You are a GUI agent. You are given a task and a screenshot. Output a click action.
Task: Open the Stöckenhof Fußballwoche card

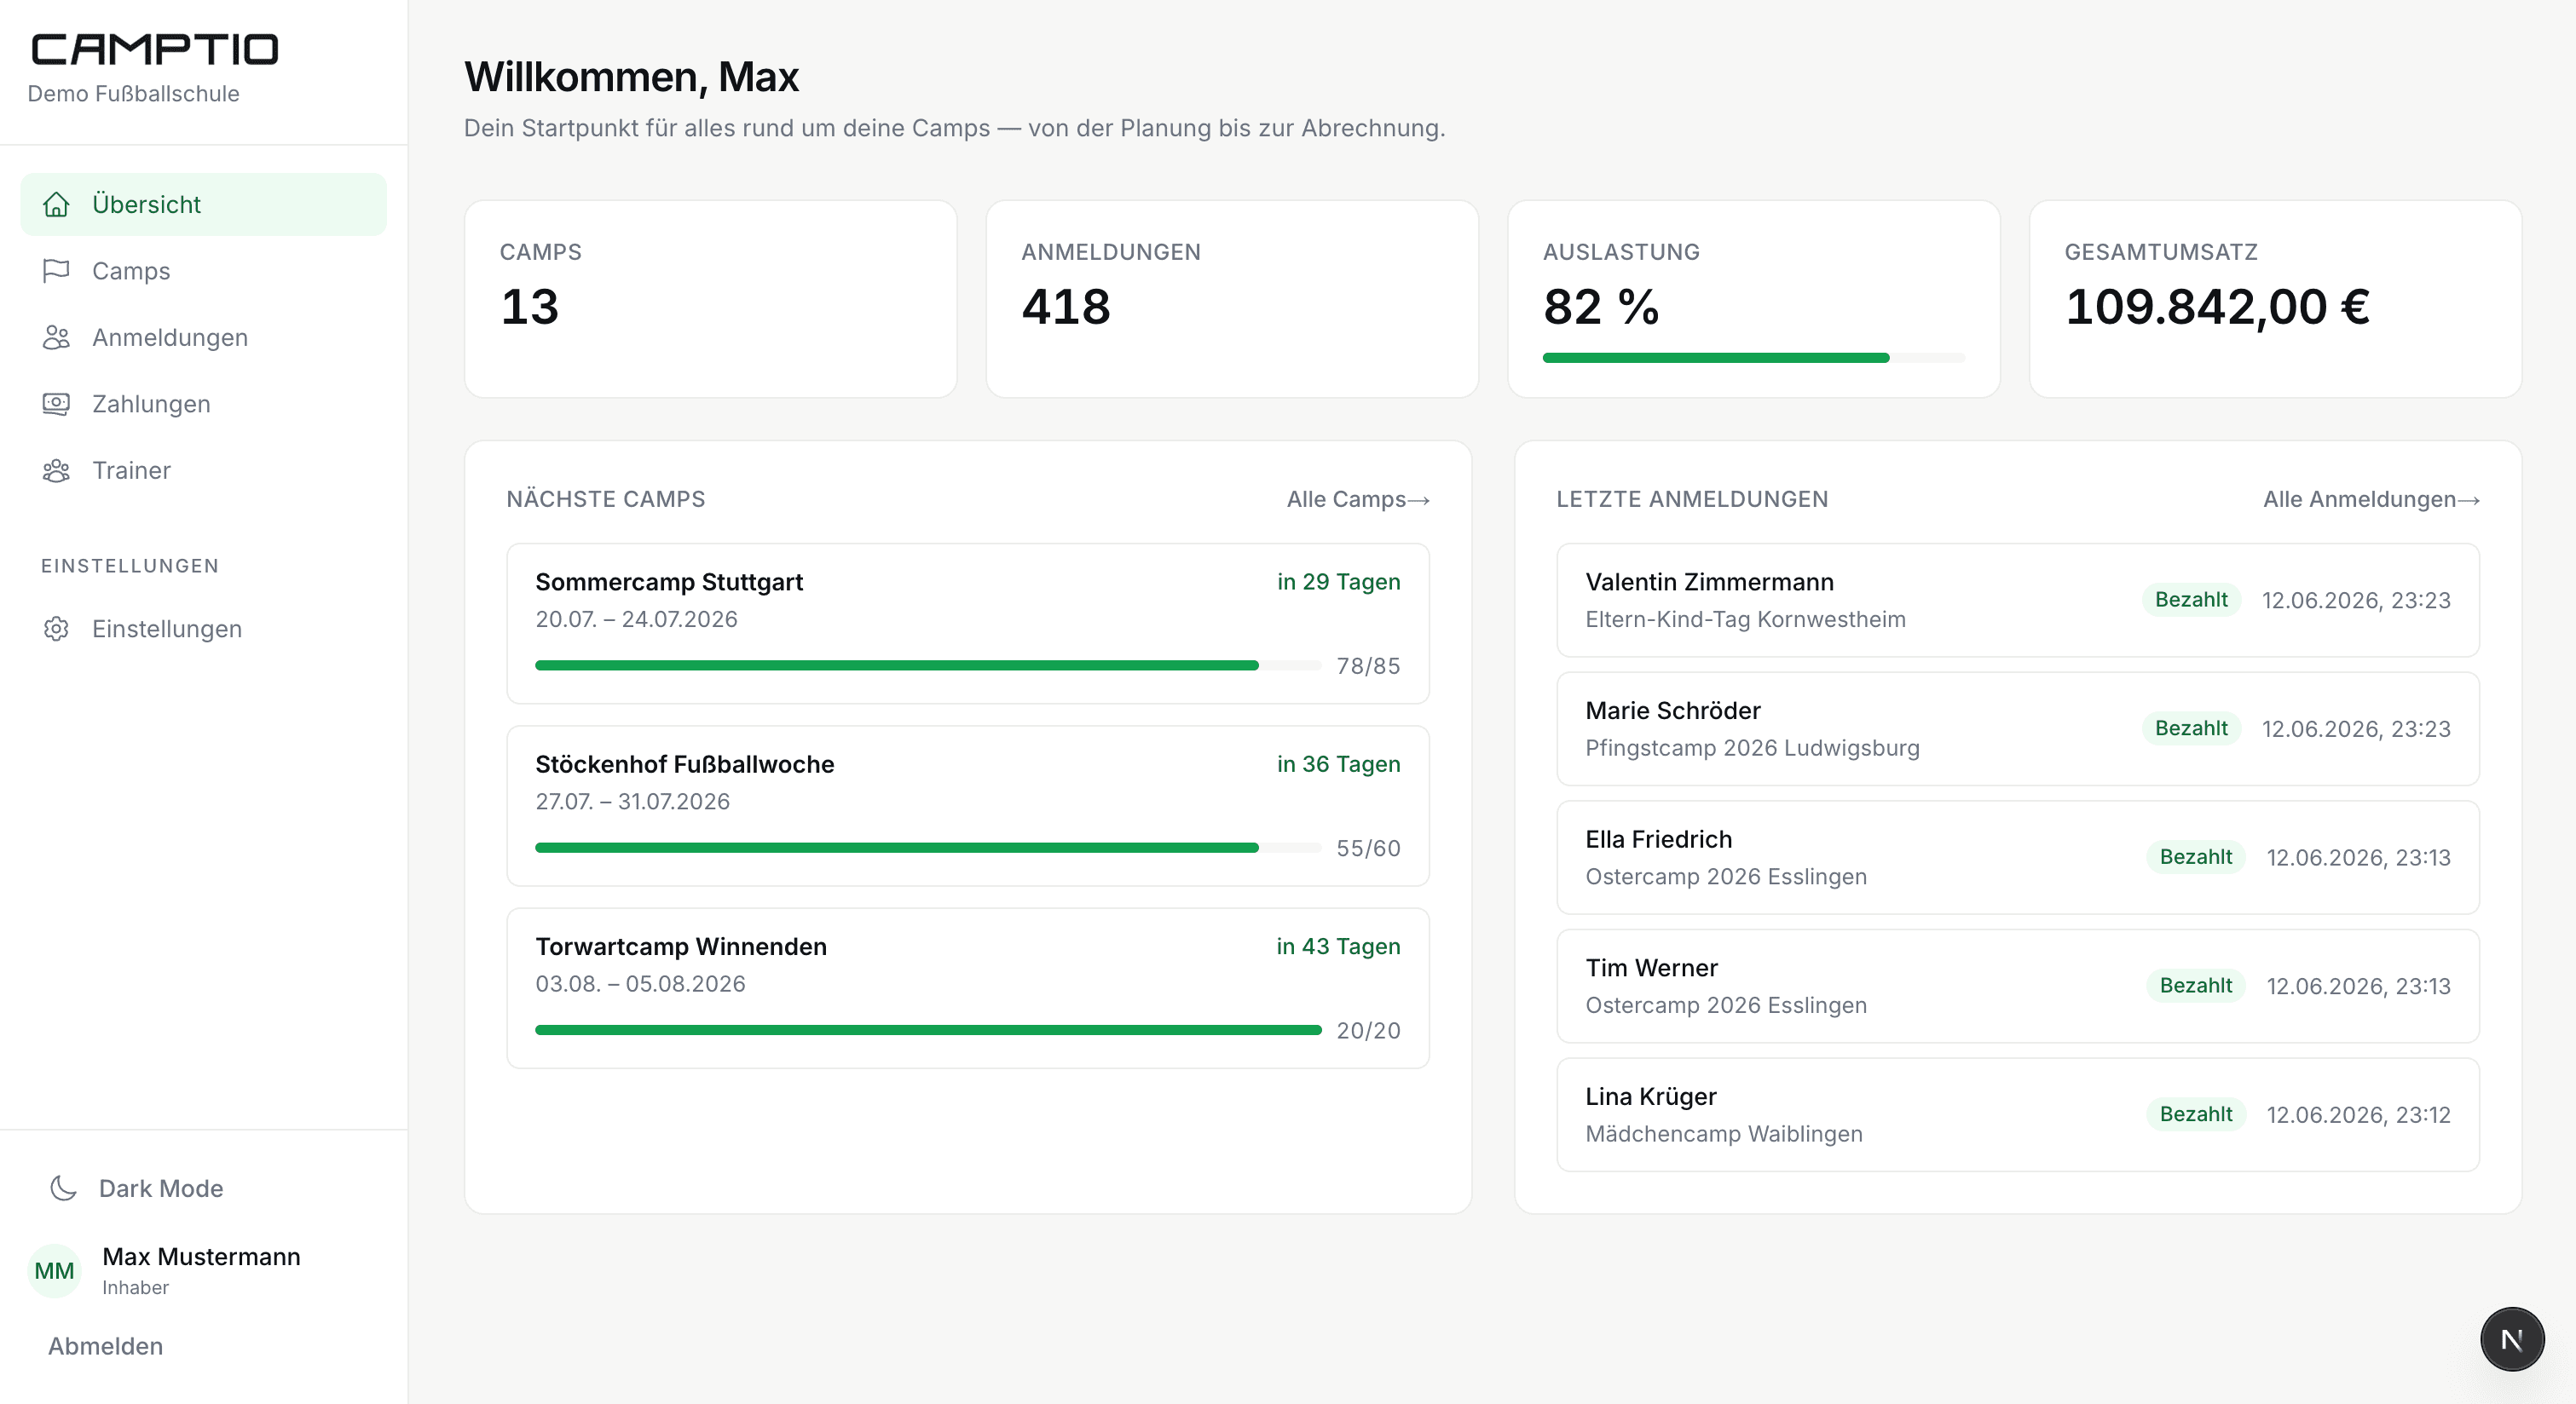point(968,807)
